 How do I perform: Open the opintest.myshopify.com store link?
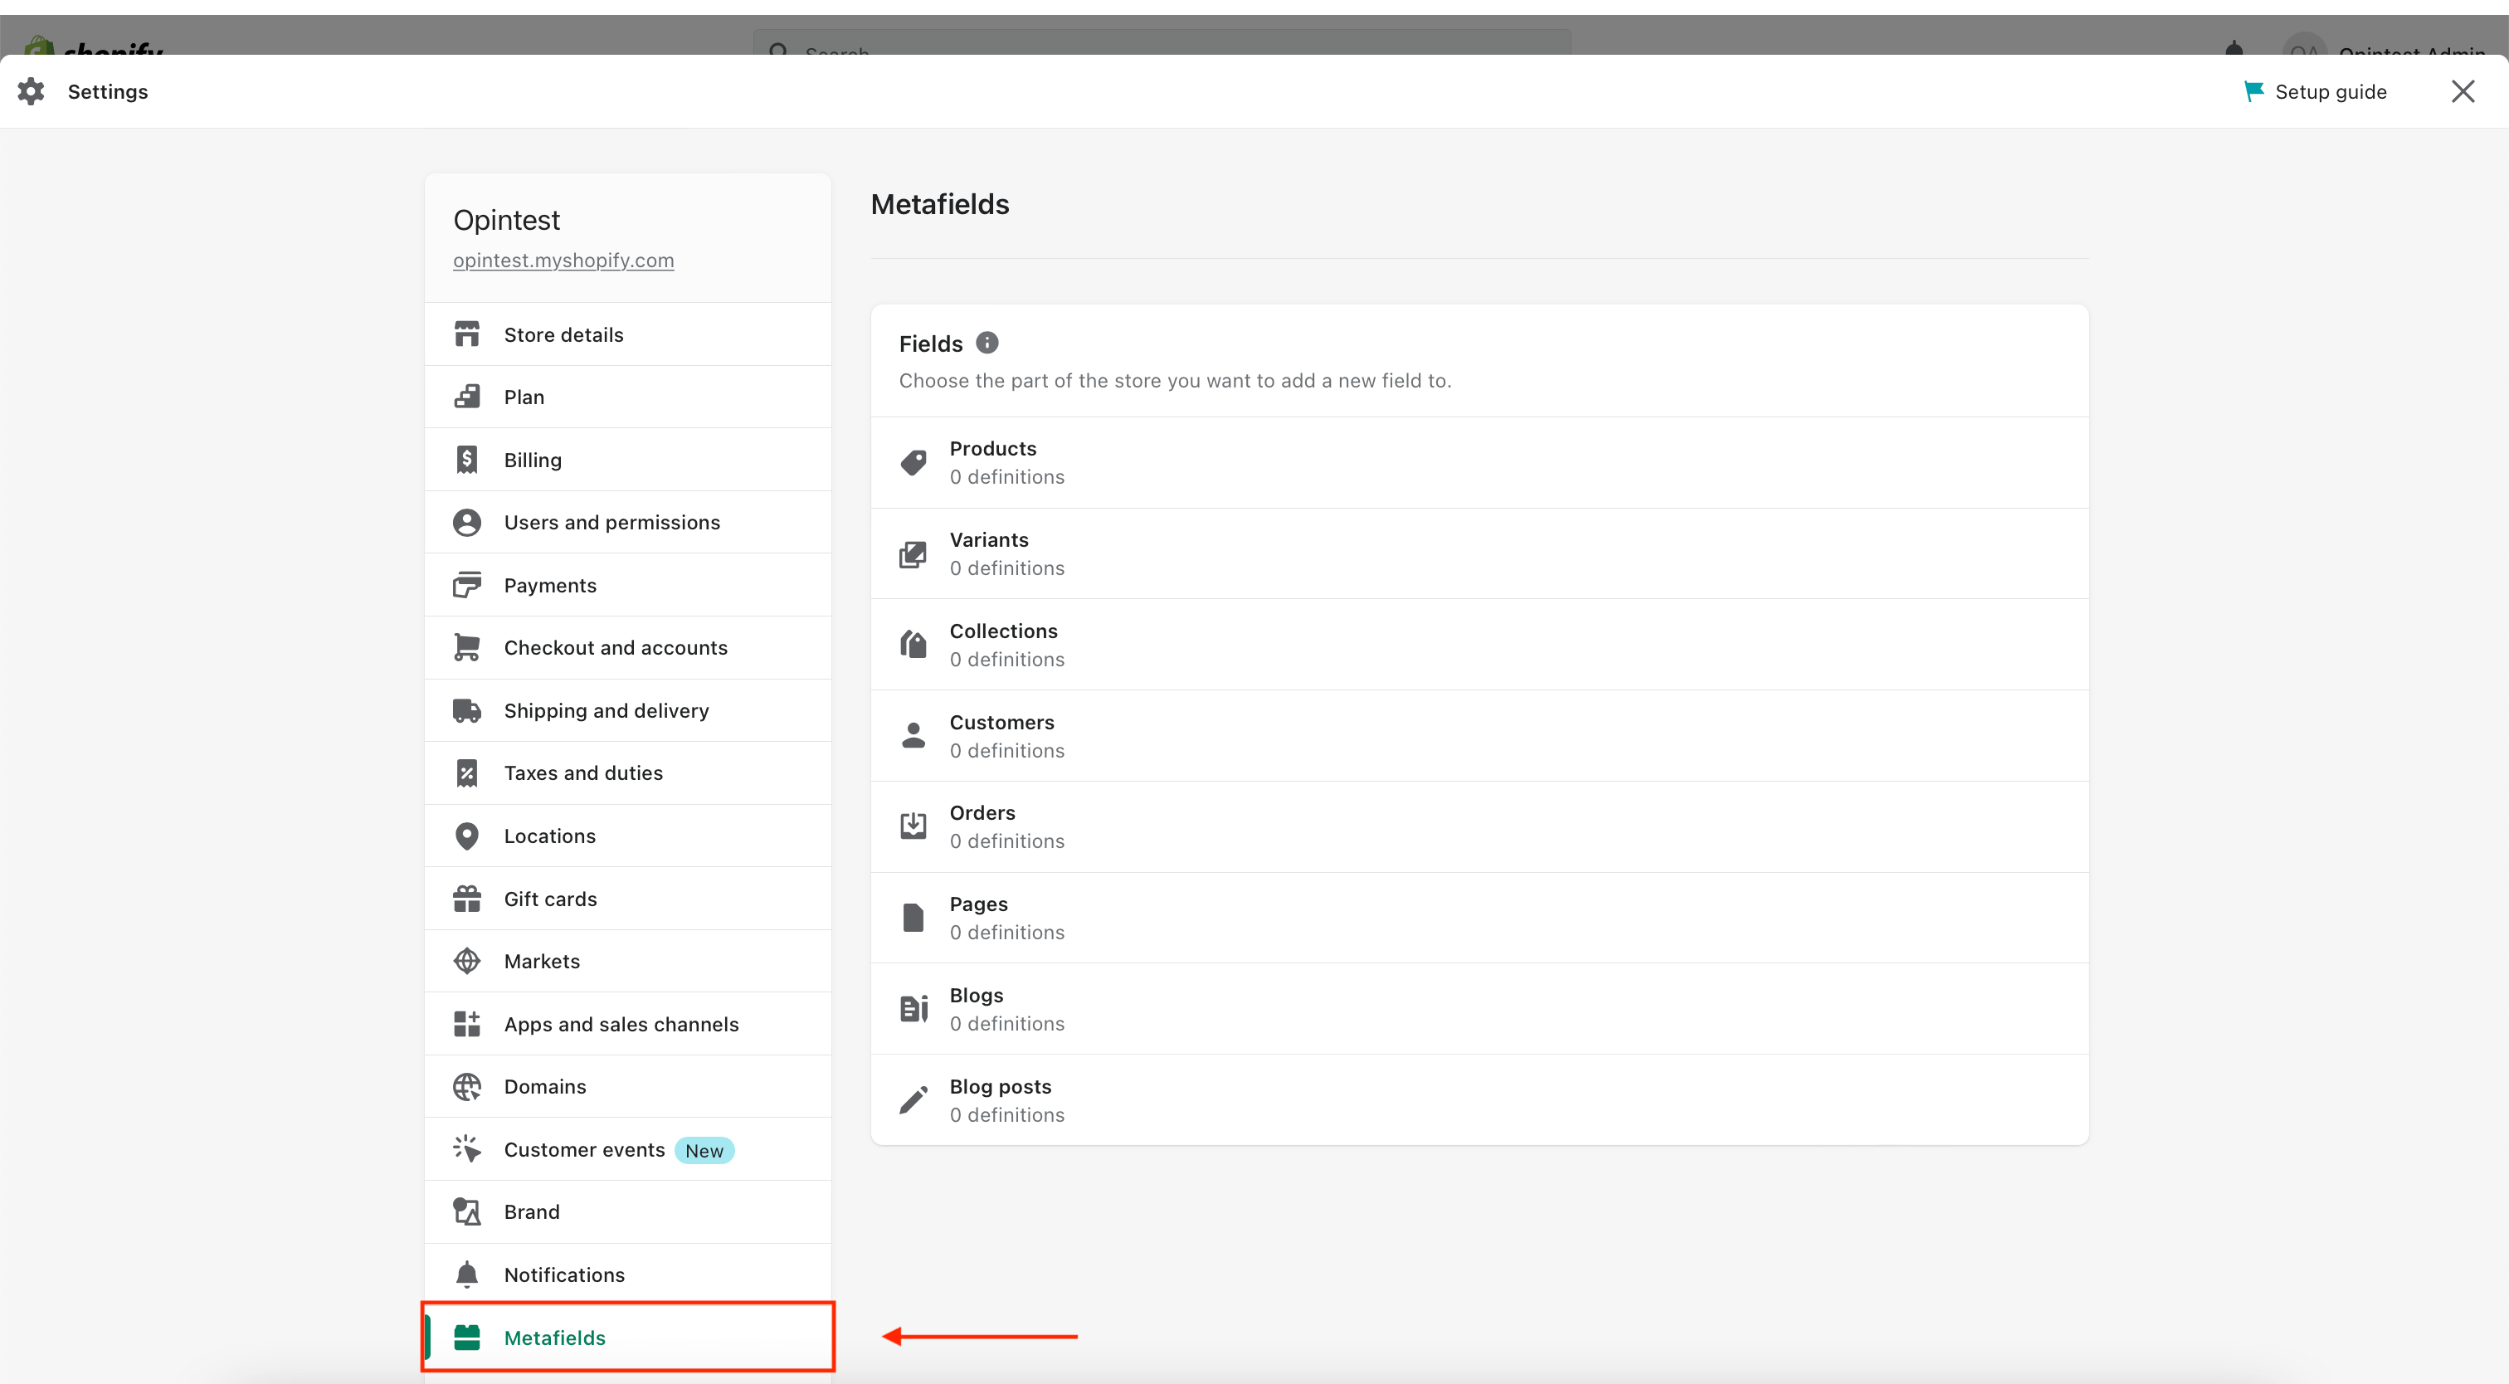click(x=563, y=260)
